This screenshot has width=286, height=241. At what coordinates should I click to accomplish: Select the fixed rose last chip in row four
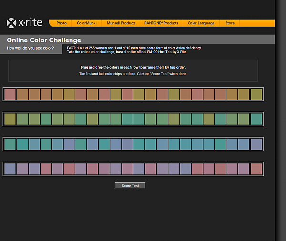click(x=256, y=169)
